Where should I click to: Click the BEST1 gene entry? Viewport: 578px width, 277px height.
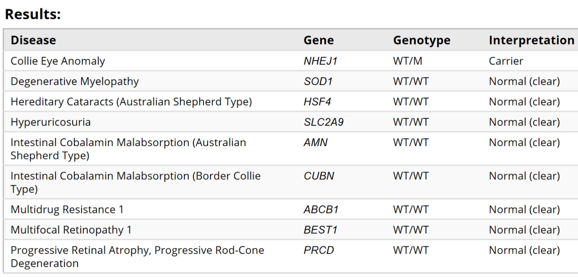point(320,230)
